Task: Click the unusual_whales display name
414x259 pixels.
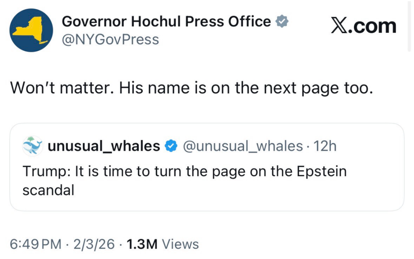Action: point(104,146)
